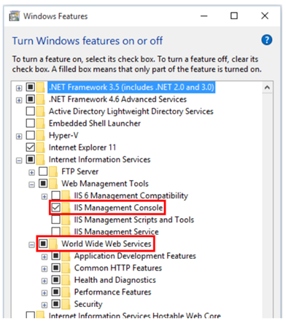Expand the Security node

(x=45, y=305)
